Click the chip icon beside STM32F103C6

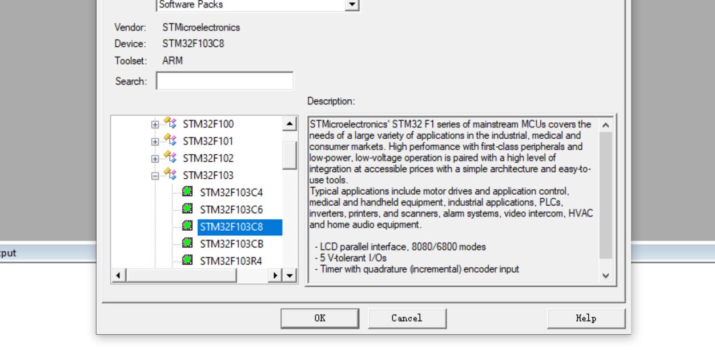click(187, 209)
